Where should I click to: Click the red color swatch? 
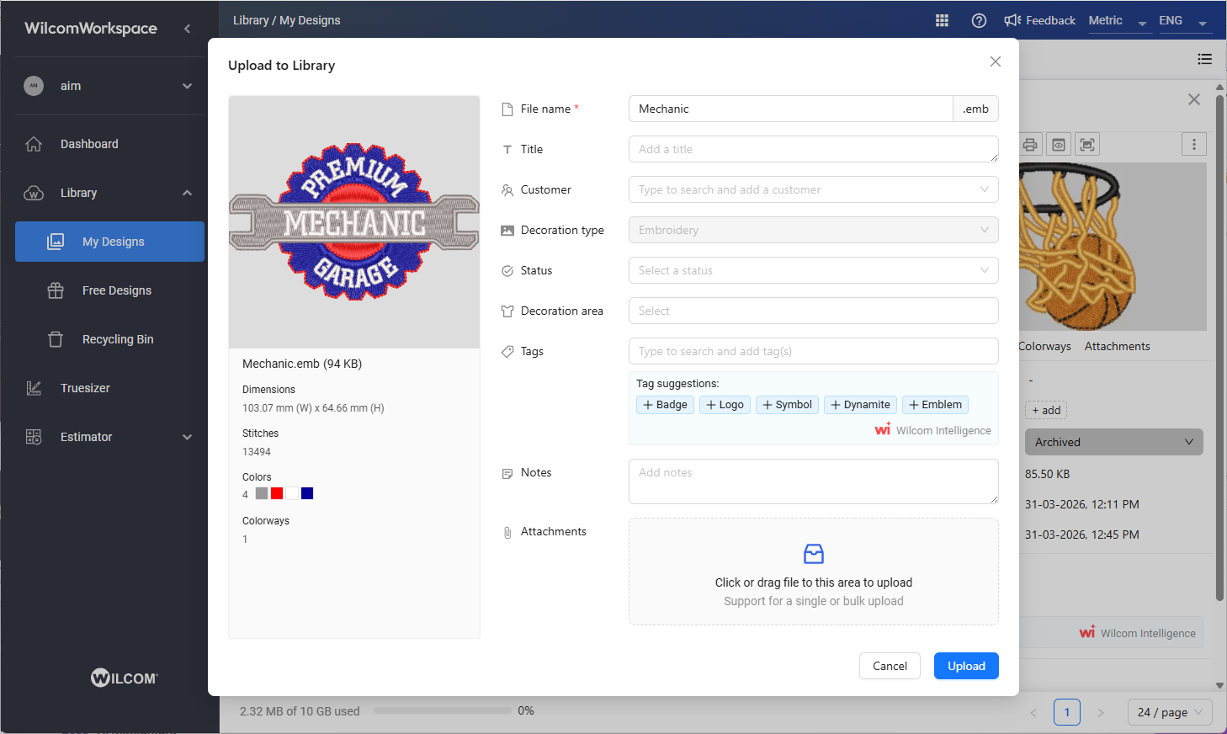(277, 493)
